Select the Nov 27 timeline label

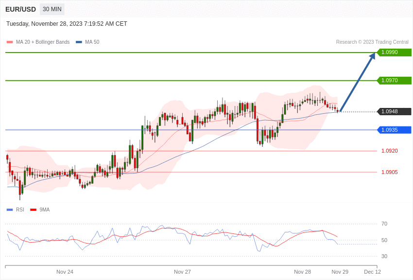[182, 272]
